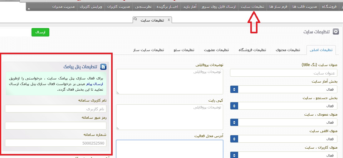Open the اخبار برگزیده menu
The image size is (343, 158).
[x=167, y=7]
